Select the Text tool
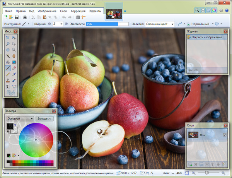The width and height of the screenshot is (232, 178). click(x=8, y=86)
